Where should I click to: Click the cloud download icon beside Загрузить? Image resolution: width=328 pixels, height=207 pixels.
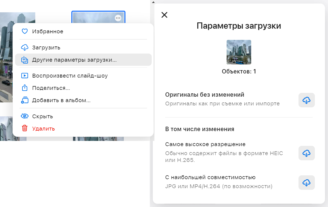(25, 48)
